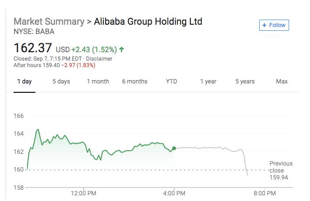
Task: Select the YTD range tab
Action: point(171,82)
